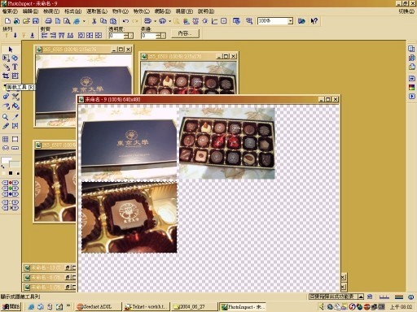Select the Text tool
This screenshot has height=312, width=417.
[x=15, y=67]
